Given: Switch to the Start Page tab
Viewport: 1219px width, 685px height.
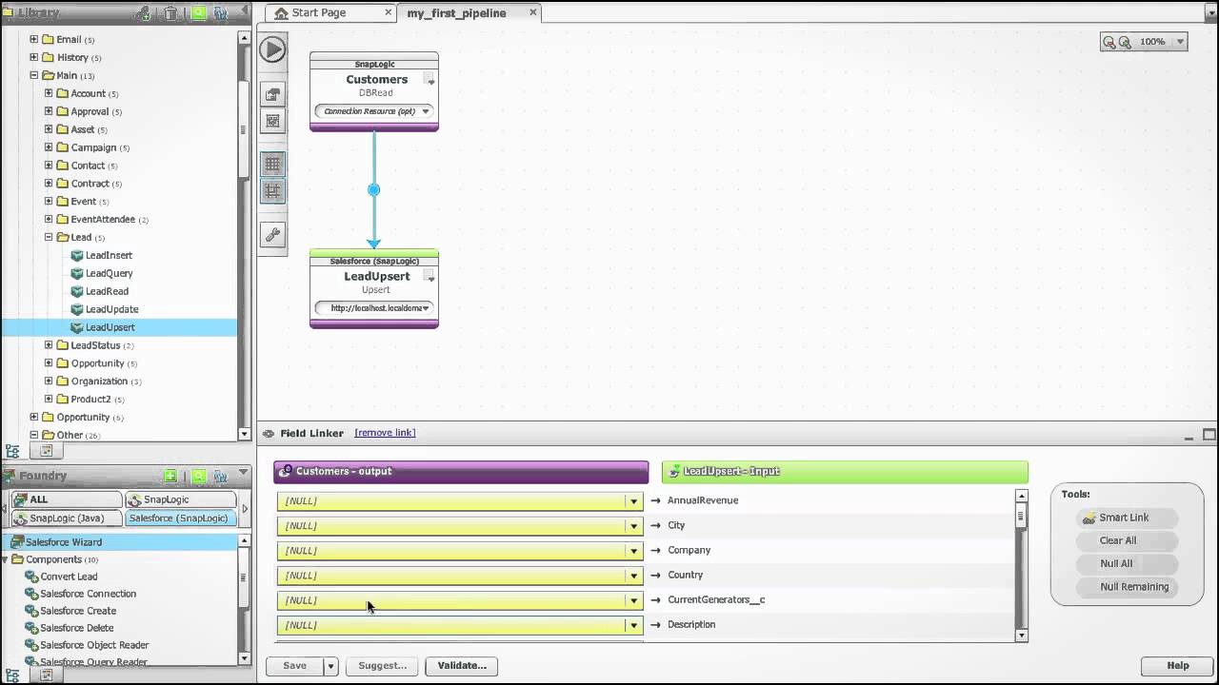Looking at the screenshot, I should [x=319, y=12].
